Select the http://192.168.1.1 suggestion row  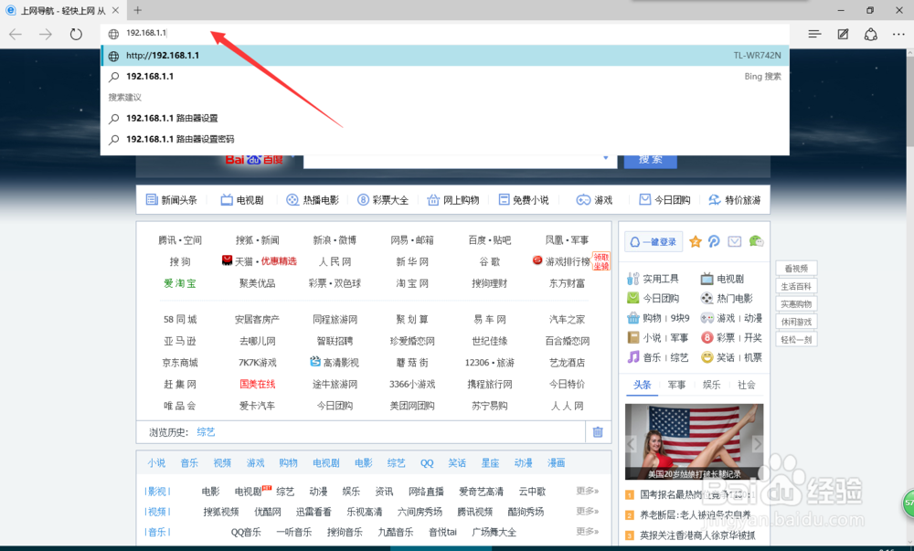(x=445, y=56)
